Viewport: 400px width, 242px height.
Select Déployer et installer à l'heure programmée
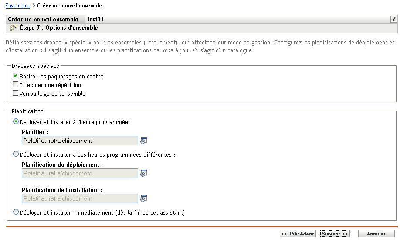point(17,122)
